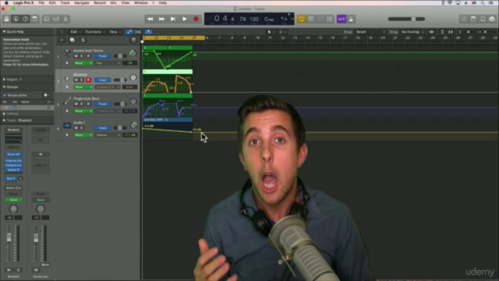This screenshot has width=499, height=281.
Task: Open the Edit menu in Tracks area
Action: [75, 32]
